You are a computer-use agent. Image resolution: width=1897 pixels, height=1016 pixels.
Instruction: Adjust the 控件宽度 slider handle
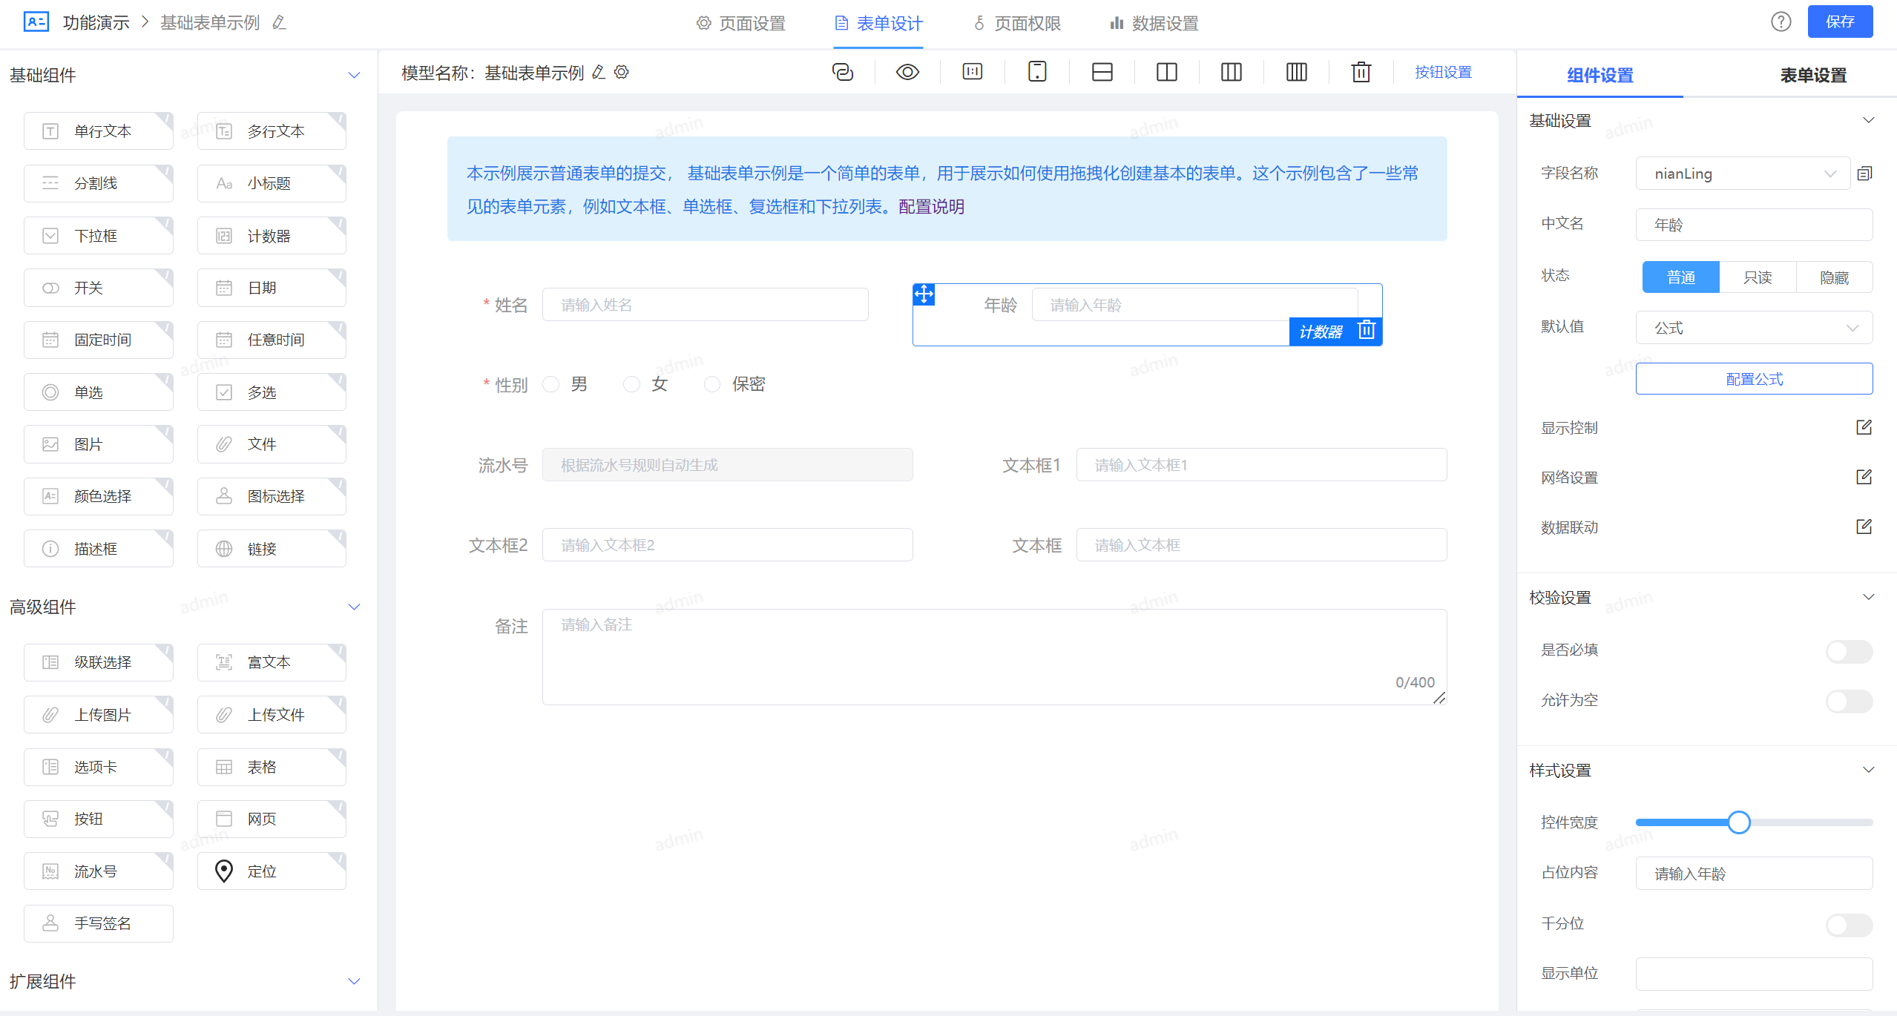click(1738, 822)
